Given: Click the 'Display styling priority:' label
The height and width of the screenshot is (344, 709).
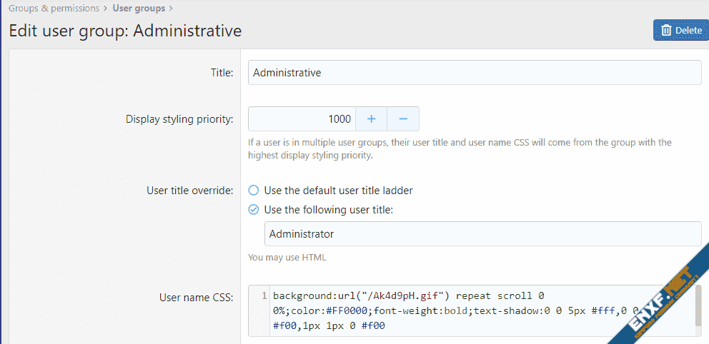Looking at the screenshot, I should (x=179, y=119).
